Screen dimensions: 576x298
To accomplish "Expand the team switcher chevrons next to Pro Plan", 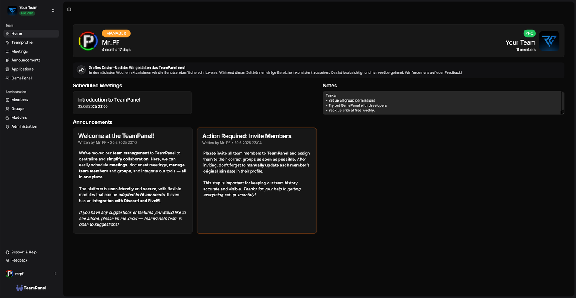I will [x=53, y=10].
